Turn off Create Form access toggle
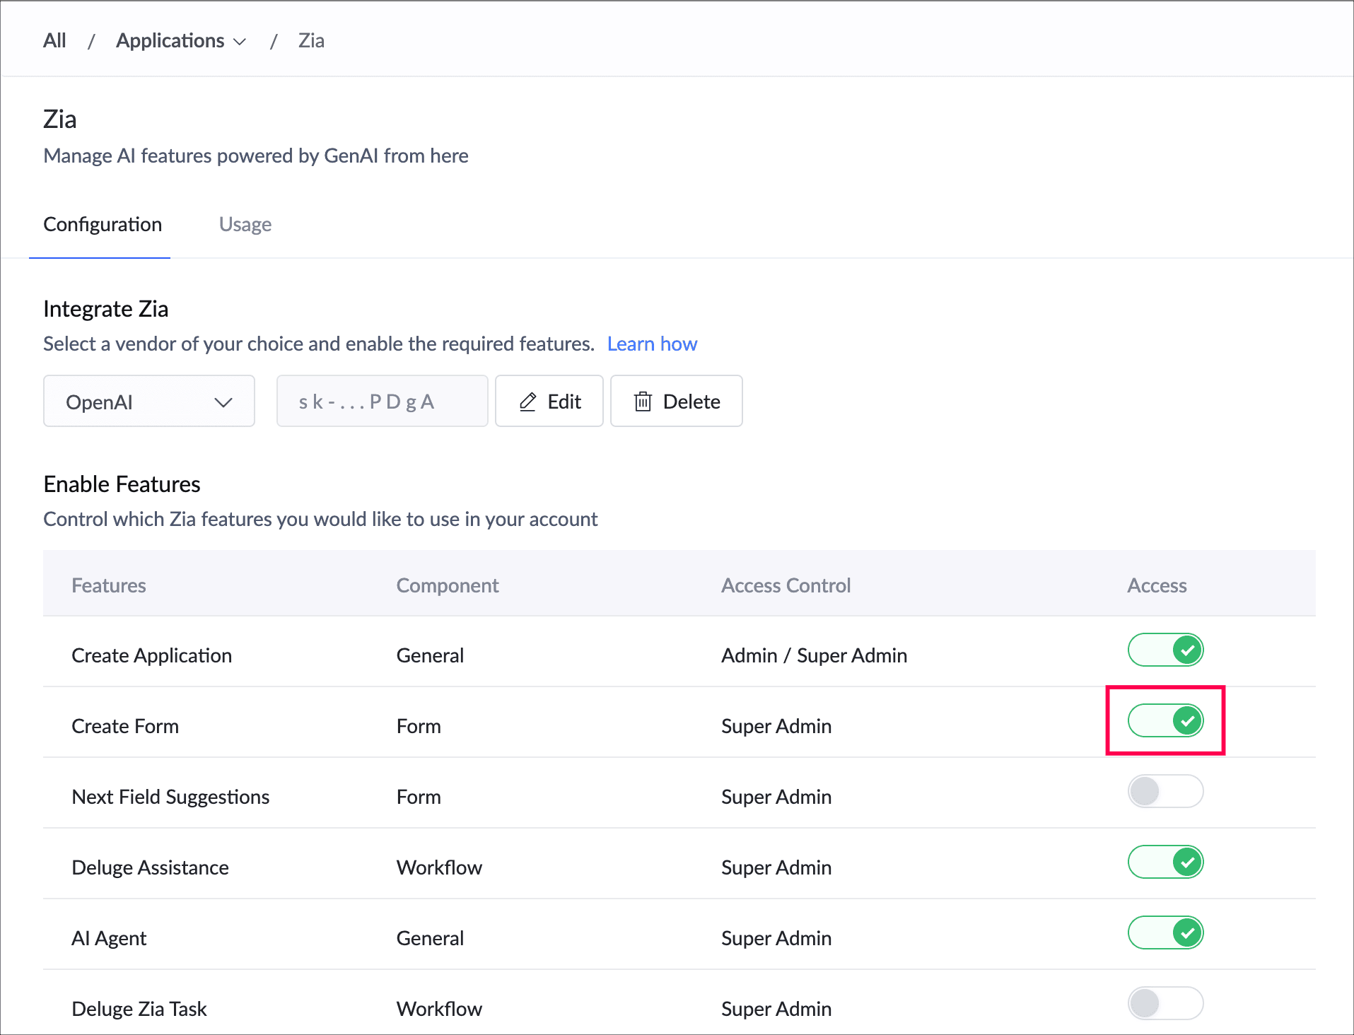 (x=1165, y=720)
